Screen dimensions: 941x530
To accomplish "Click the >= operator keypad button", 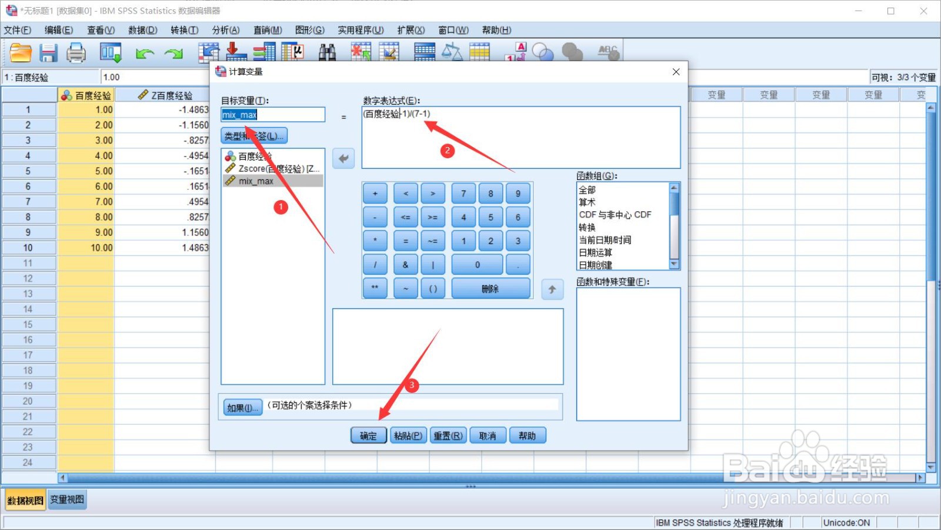I will [x=433, y=217].
